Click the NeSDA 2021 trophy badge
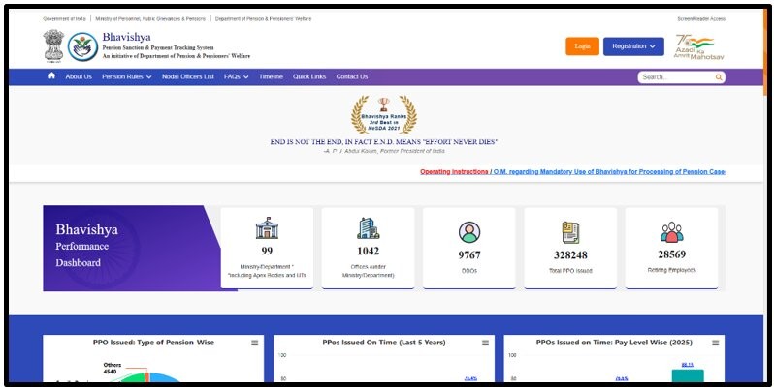Image resolution: width=774 pixels, height=388 pixels. [x=383, y=115]
